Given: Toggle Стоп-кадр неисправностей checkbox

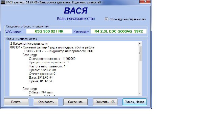Looking at the screenshot, I should pyautogui.click(x=106, y=19).
